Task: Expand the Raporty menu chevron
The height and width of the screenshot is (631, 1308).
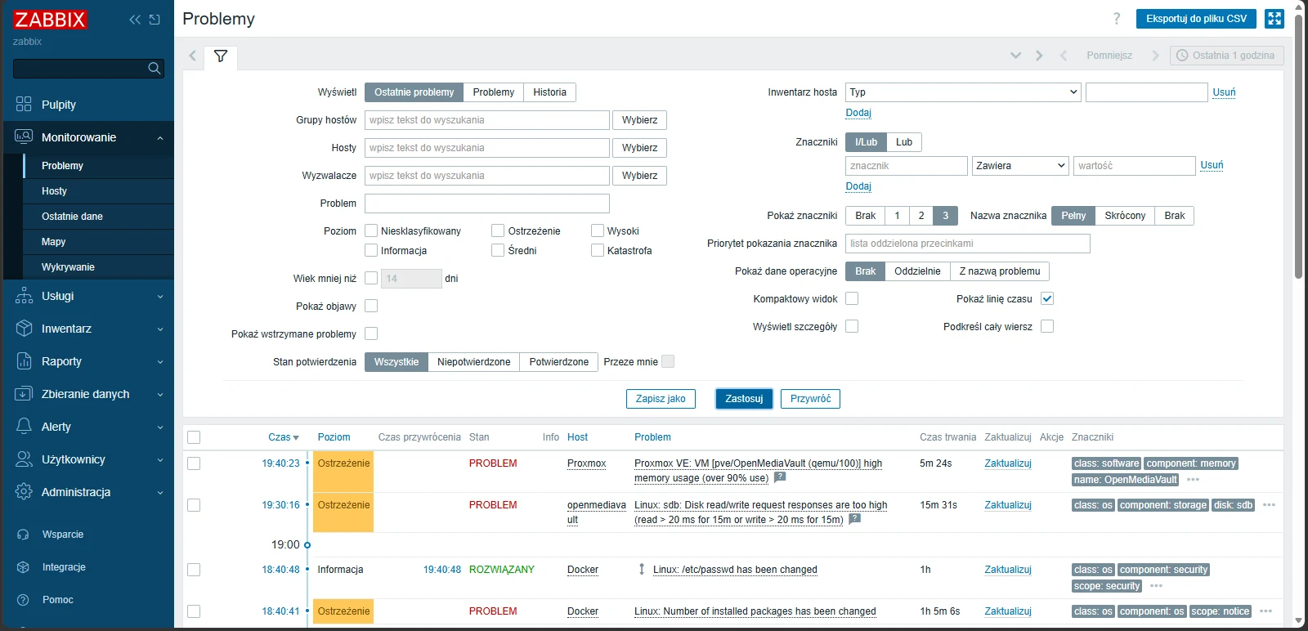Action: tap(160, 362)
